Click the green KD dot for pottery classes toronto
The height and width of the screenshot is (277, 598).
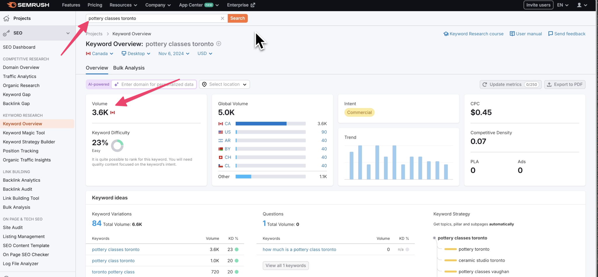point(237,250)
